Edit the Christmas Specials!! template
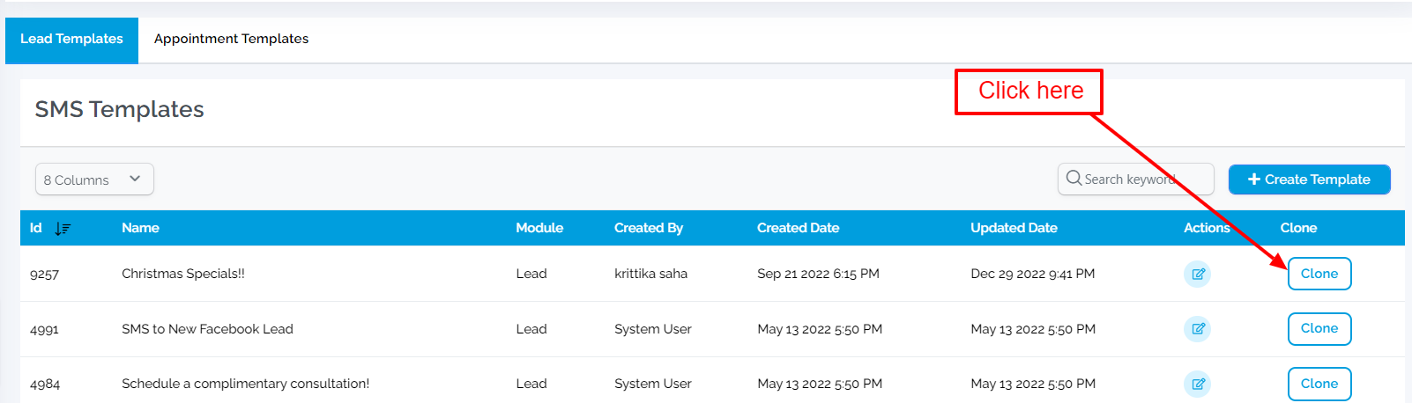The image size is (1412, 403). (1197, 274)
